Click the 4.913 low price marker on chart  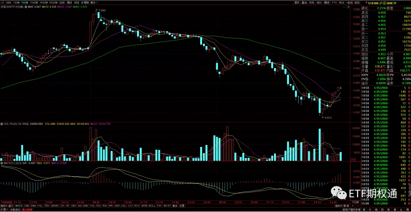click(x=327, y=118)
